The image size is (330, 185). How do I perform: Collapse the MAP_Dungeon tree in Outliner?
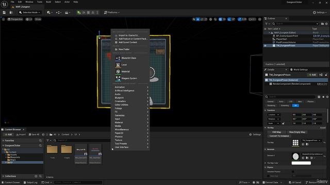(x=269, y=33)
